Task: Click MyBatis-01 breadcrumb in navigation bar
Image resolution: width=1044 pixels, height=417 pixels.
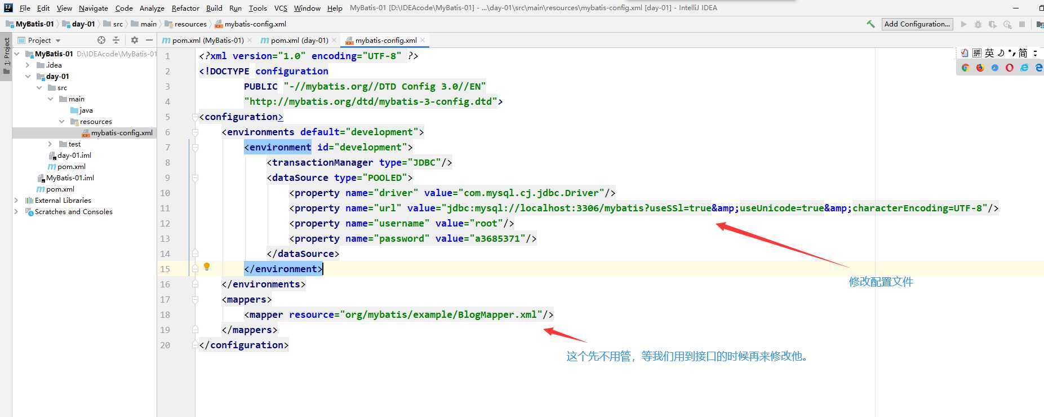Action: (30, 24)
